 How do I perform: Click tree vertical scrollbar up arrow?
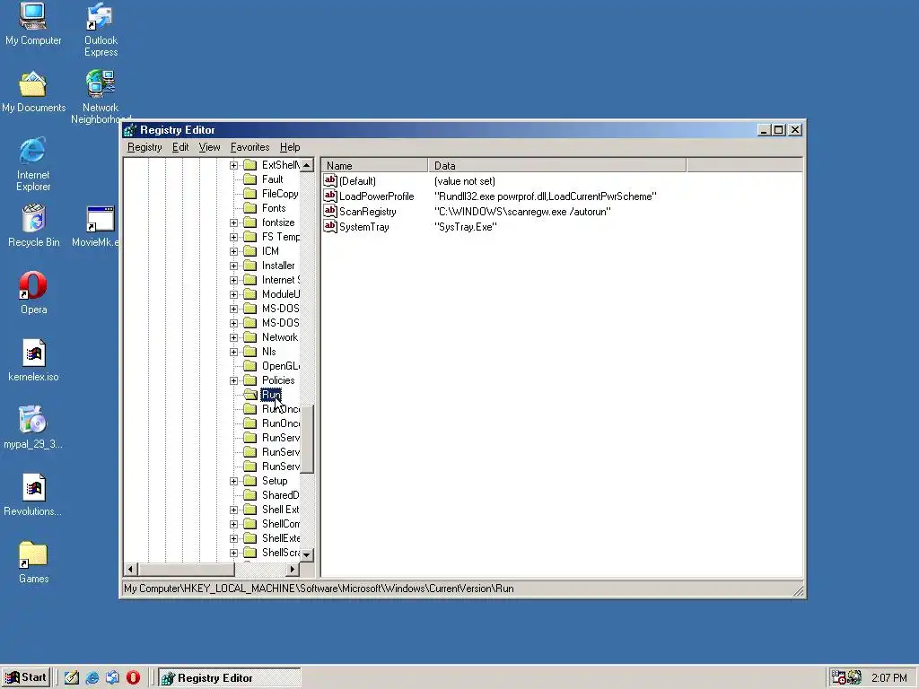(x=307, y=165)
